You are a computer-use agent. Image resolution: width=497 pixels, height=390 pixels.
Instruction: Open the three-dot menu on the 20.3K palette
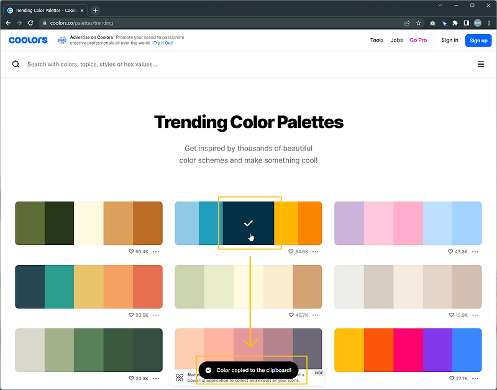[x=156, y=378]
